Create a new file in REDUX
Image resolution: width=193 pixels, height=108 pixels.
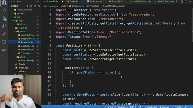pyautogui.click(x=27, y=6)
